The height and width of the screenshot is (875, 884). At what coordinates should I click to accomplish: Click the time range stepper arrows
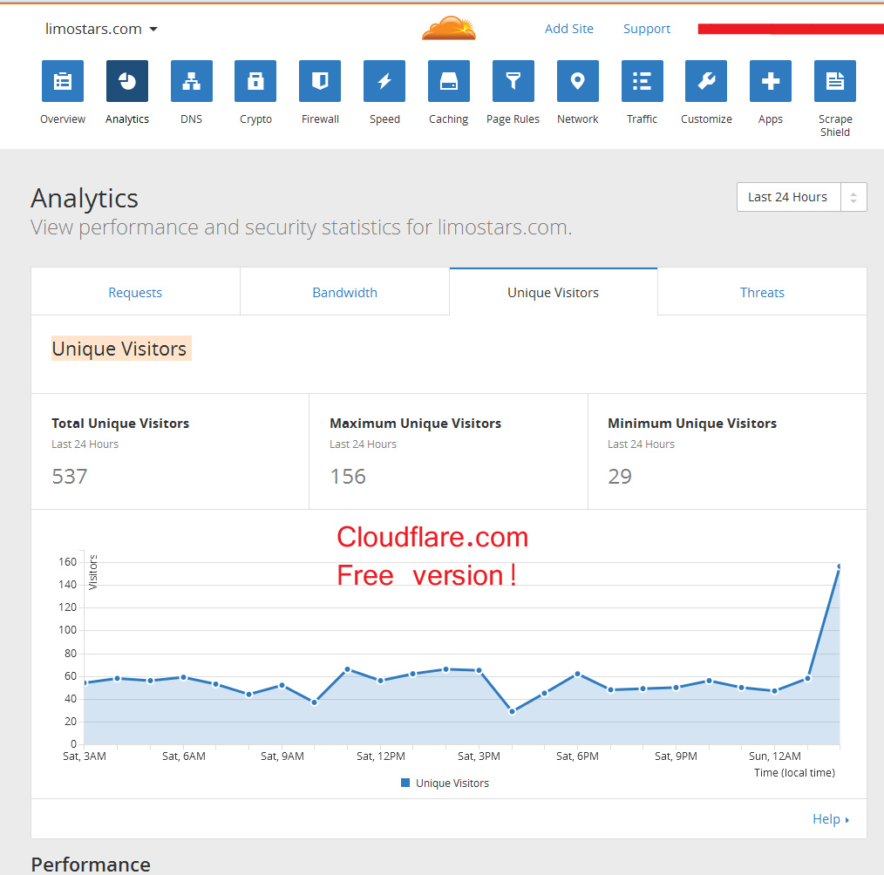[x=853, y=197]
